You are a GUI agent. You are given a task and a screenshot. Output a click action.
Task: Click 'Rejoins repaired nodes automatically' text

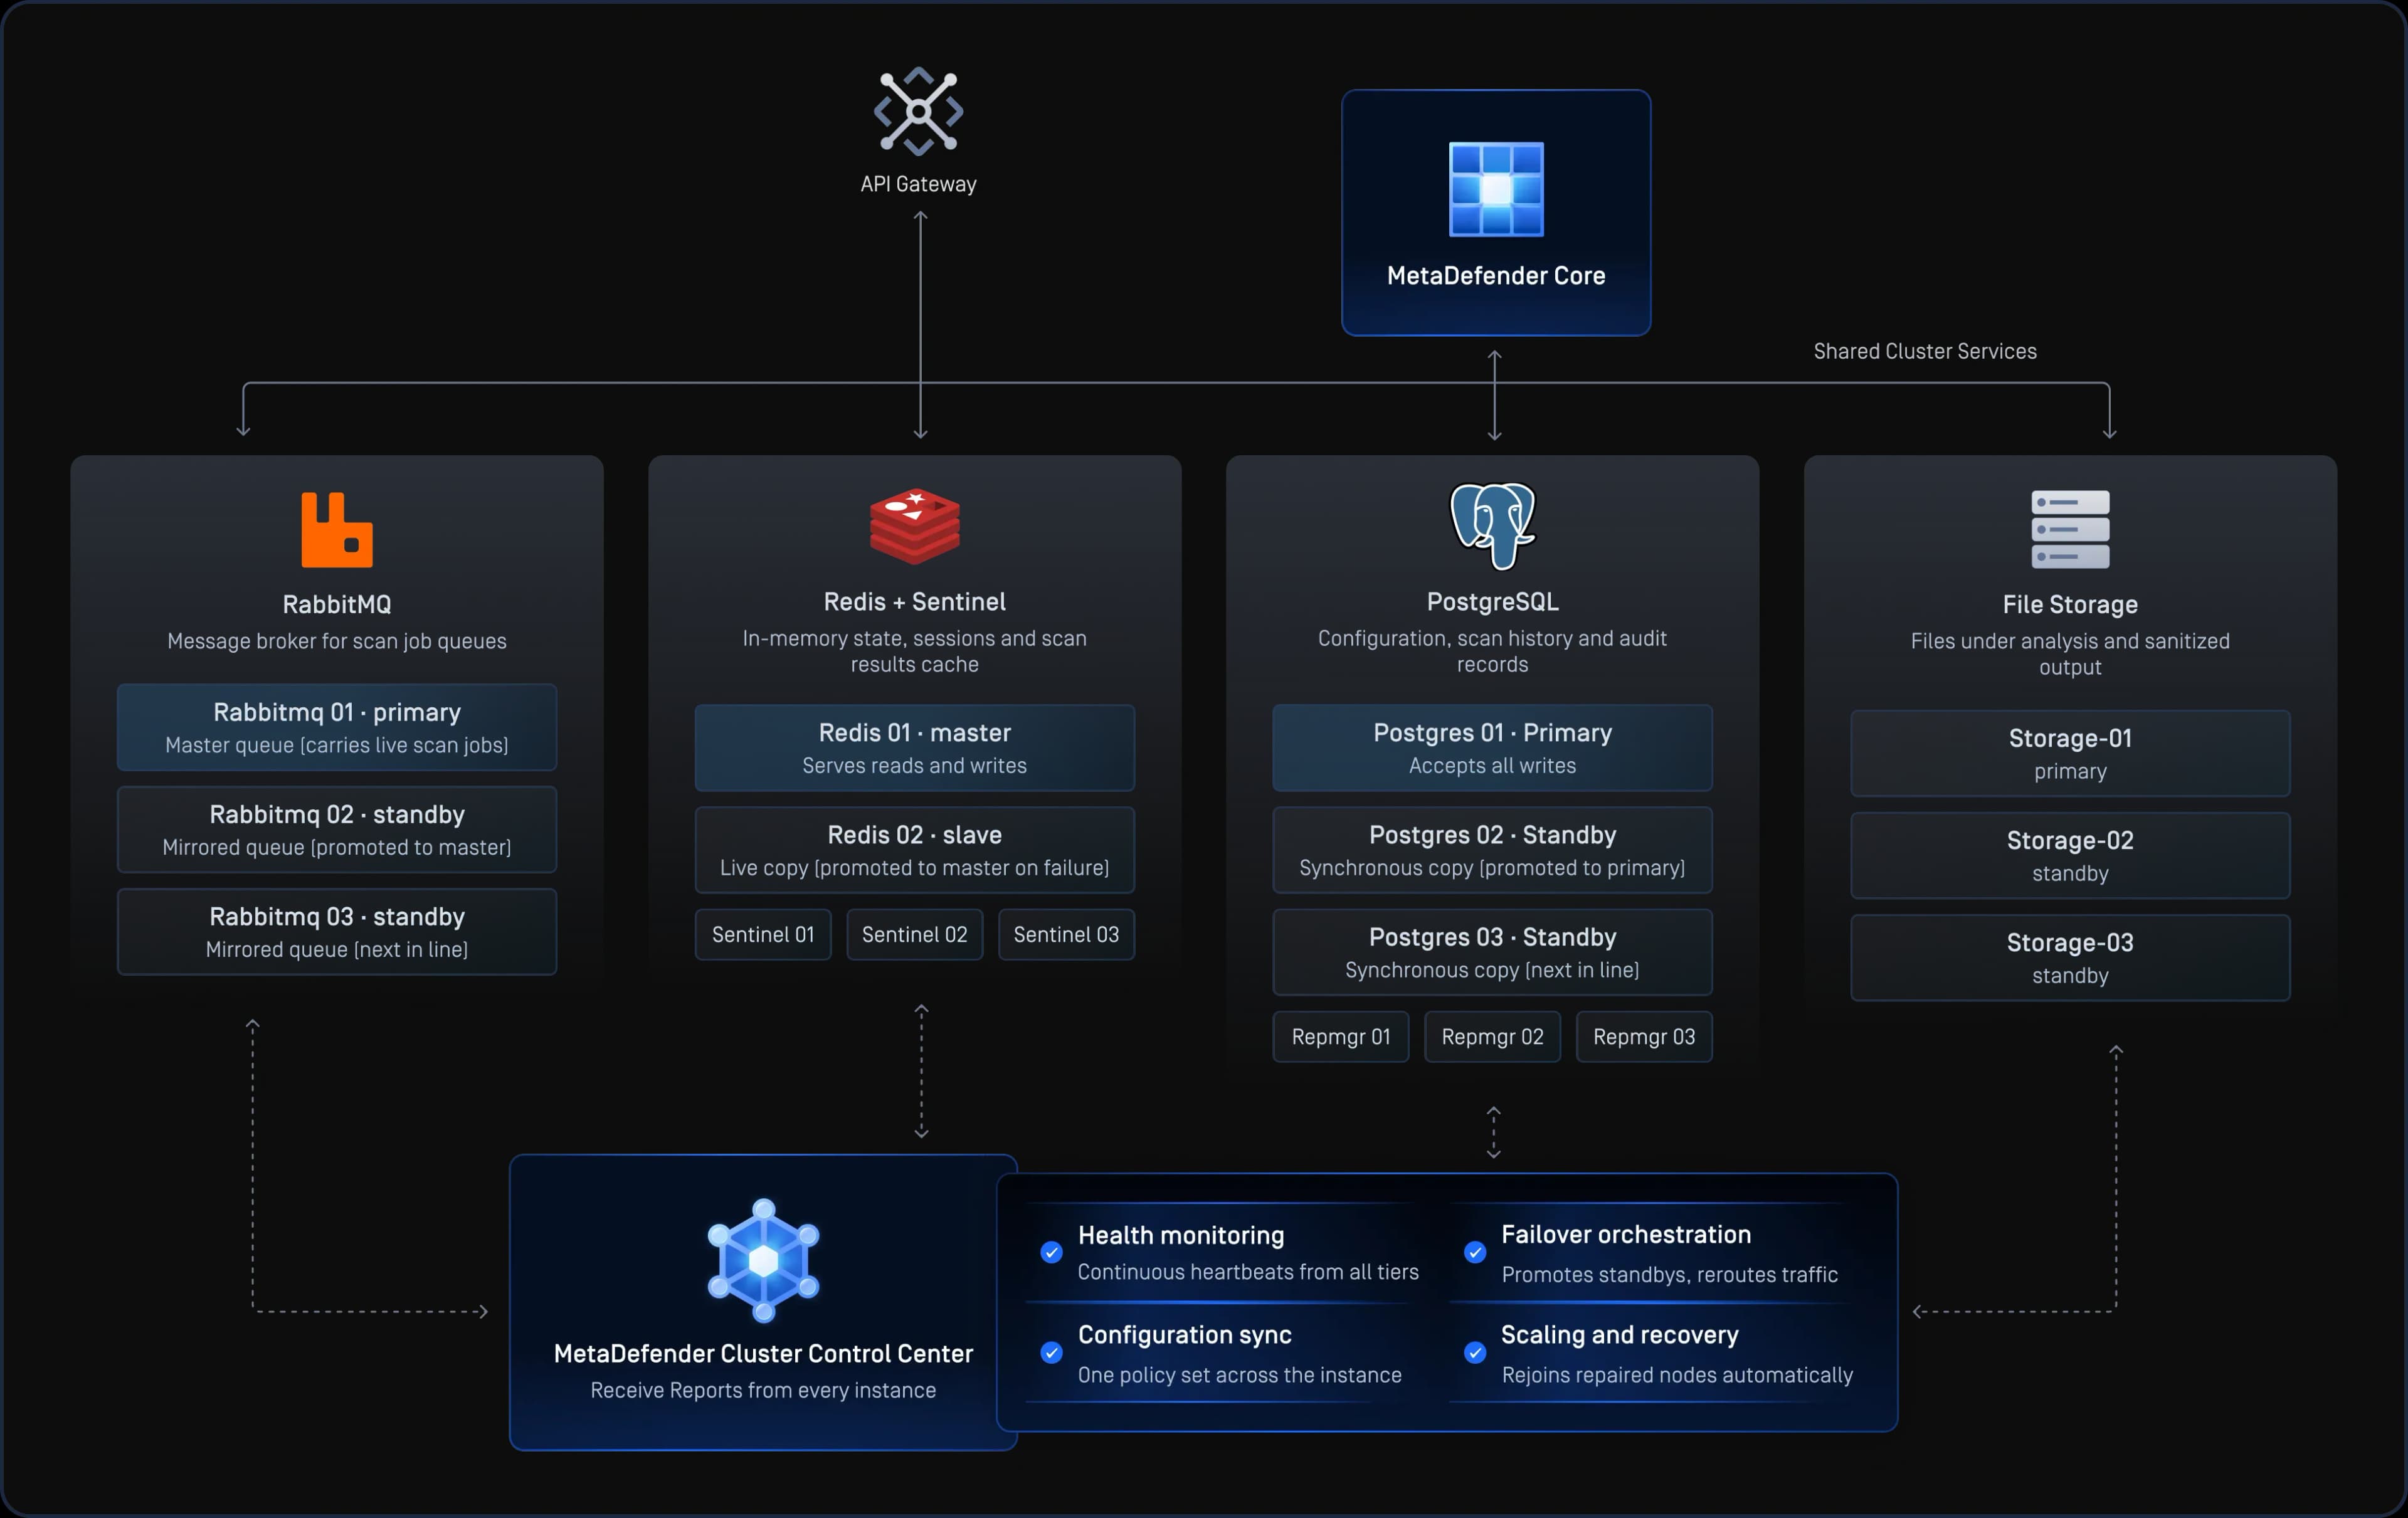pos(1677,1375)
